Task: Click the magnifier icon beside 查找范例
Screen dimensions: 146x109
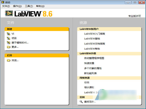Action: (x=81, y=102)
